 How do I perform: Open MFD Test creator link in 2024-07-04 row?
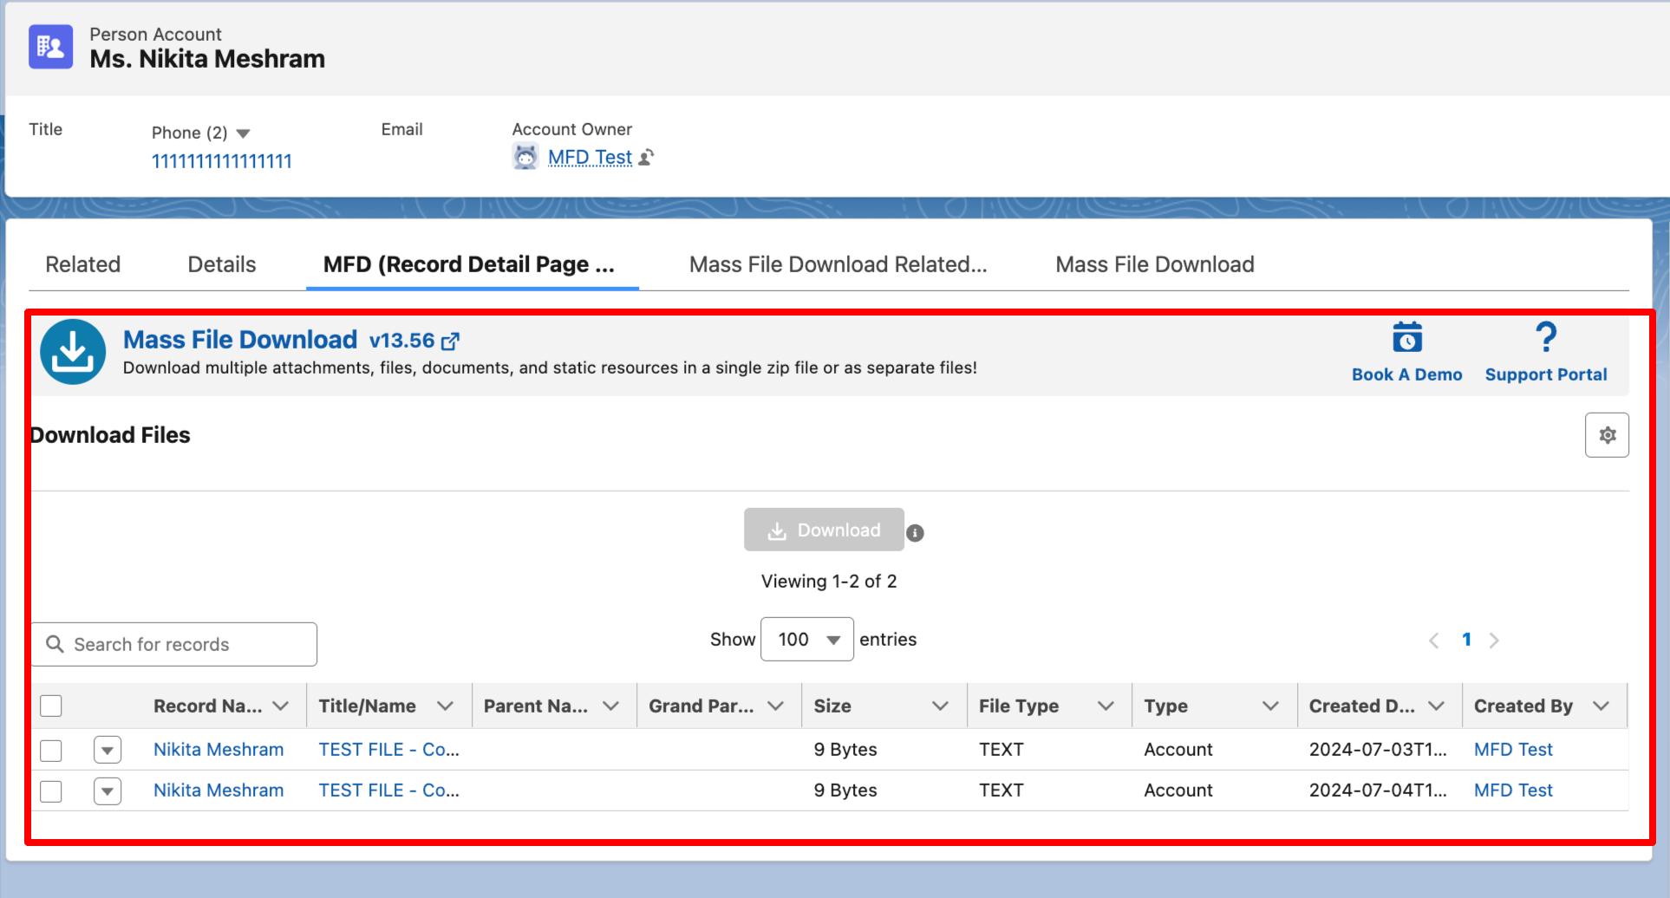pos(1513,791)
